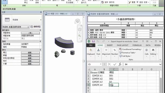Click the 視圖名稱 value field

(30, 36)
